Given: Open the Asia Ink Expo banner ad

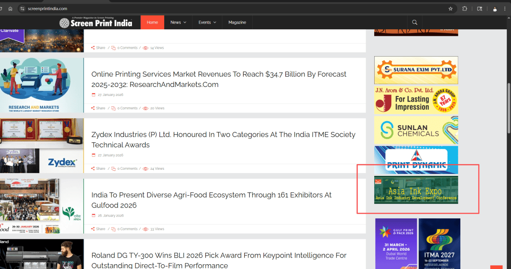Looking at the screenshot, I should coord(416,190).
